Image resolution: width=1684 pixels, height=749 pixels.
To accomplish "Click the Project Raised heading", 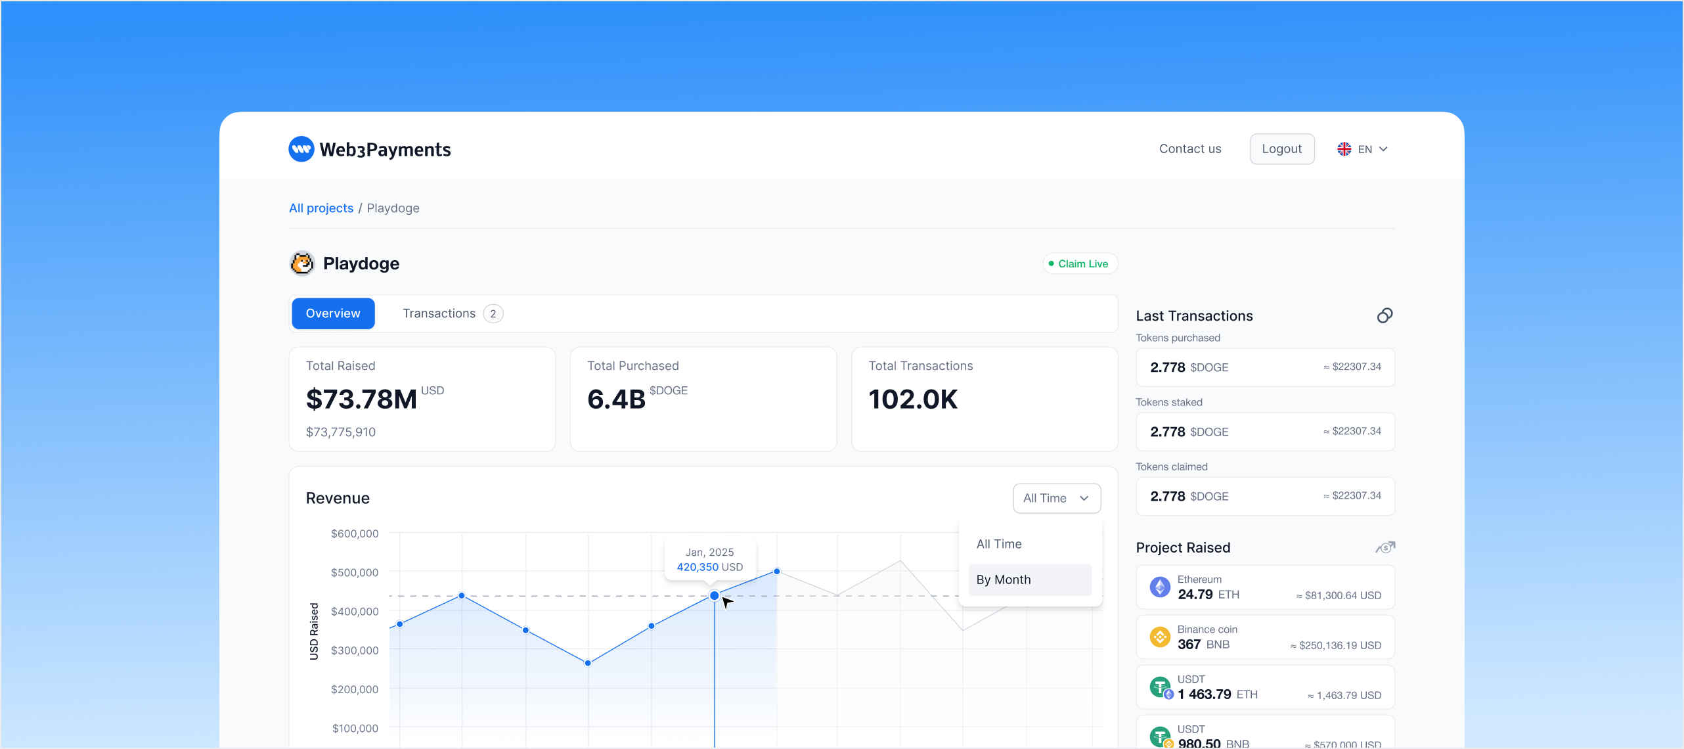I will click(1183, 548).
